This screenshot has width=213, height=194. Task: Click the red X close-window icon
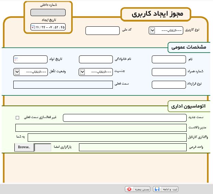(x=129, y=189)
